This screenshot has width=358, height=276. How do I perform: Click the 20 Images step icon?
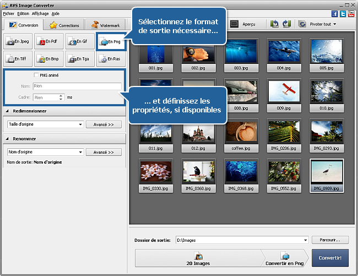pos(198,256)
